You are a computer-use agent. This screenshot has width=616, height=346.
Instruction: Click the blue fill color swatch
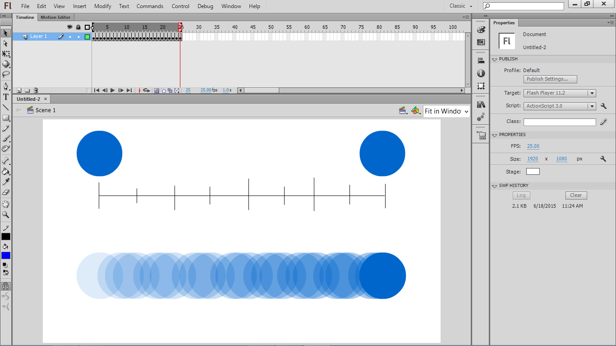[x=6, y=255]
